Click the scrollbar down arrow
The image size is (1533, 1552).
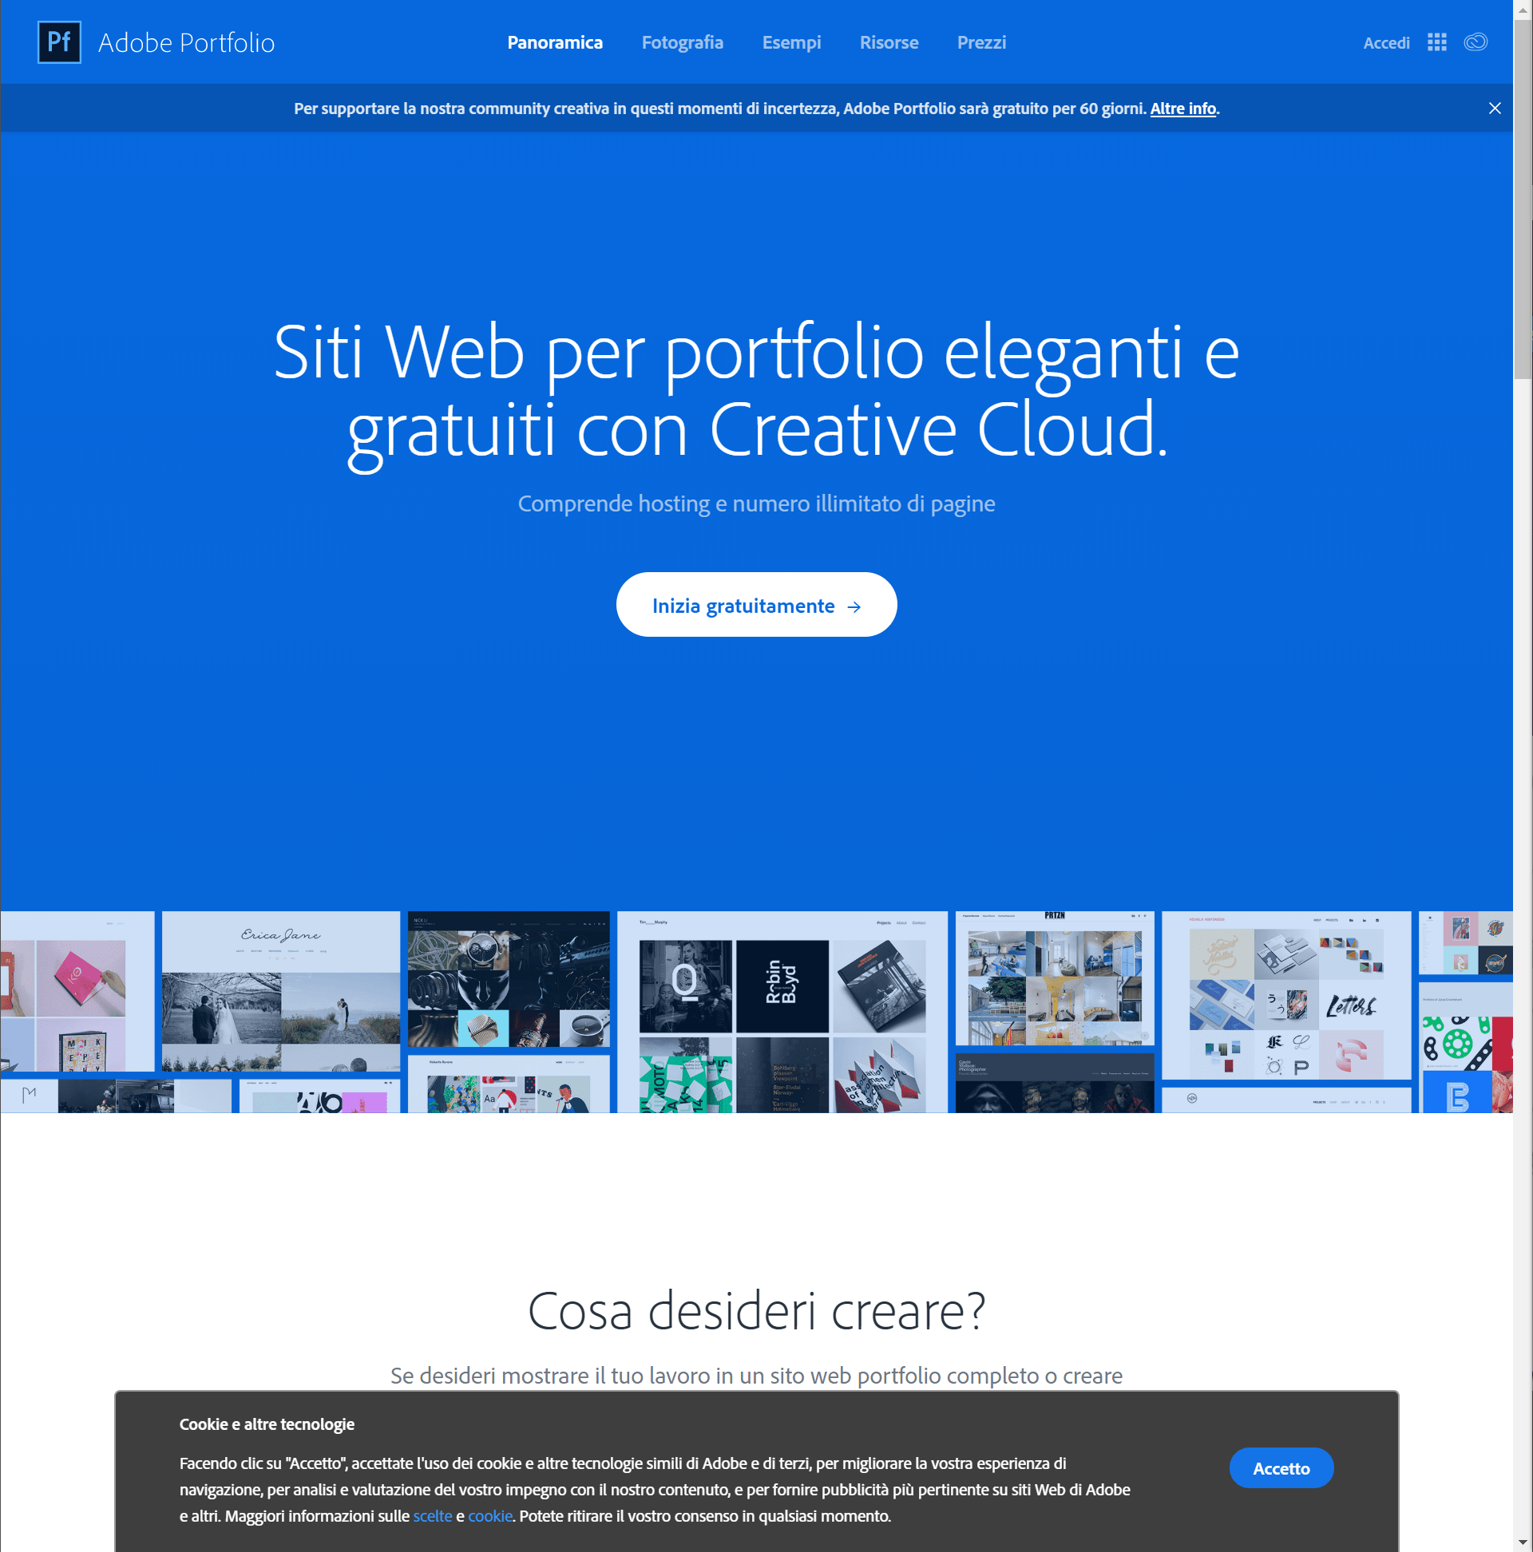(x=1523, y=1542)
